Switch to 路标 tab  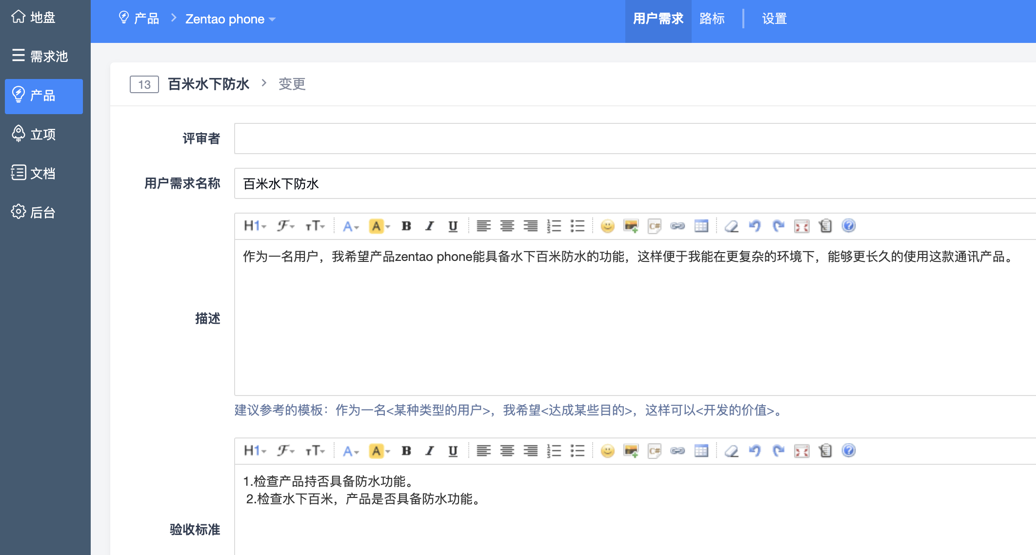pyautogui.click(x=712, y=19)
